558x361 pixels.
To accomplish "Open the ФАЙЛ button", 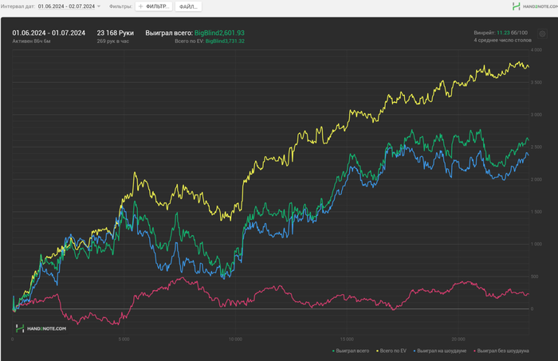I will click(x=188, y=6).
